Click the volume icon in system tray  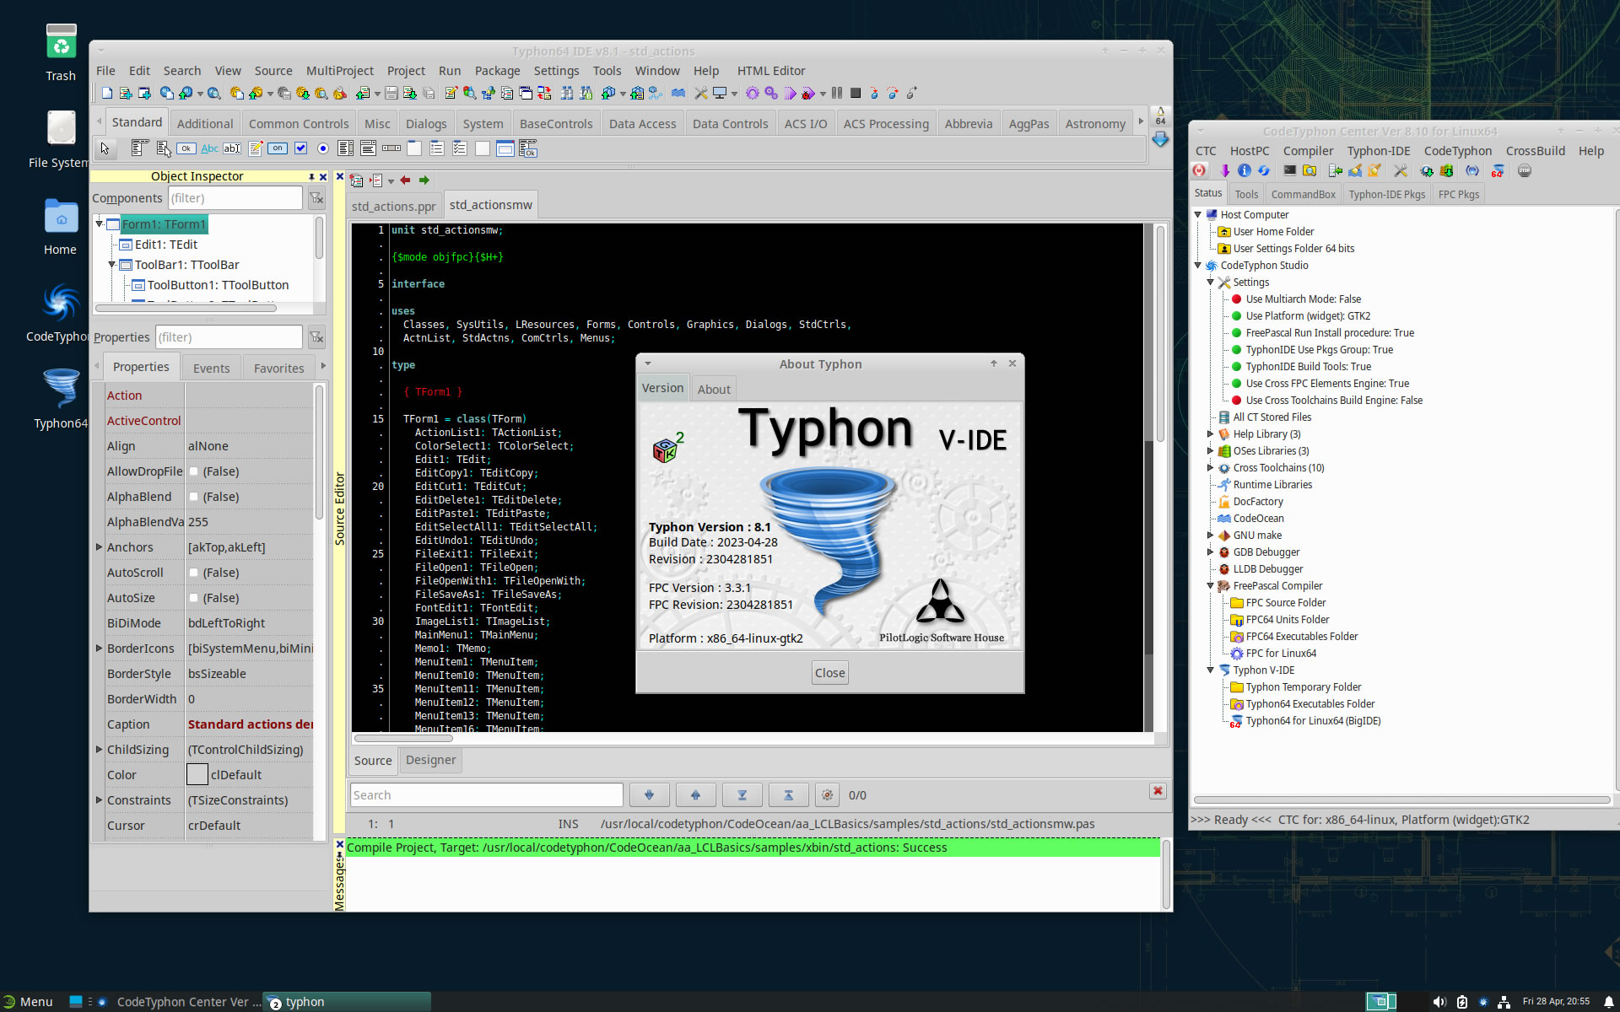[1439, 1002]
